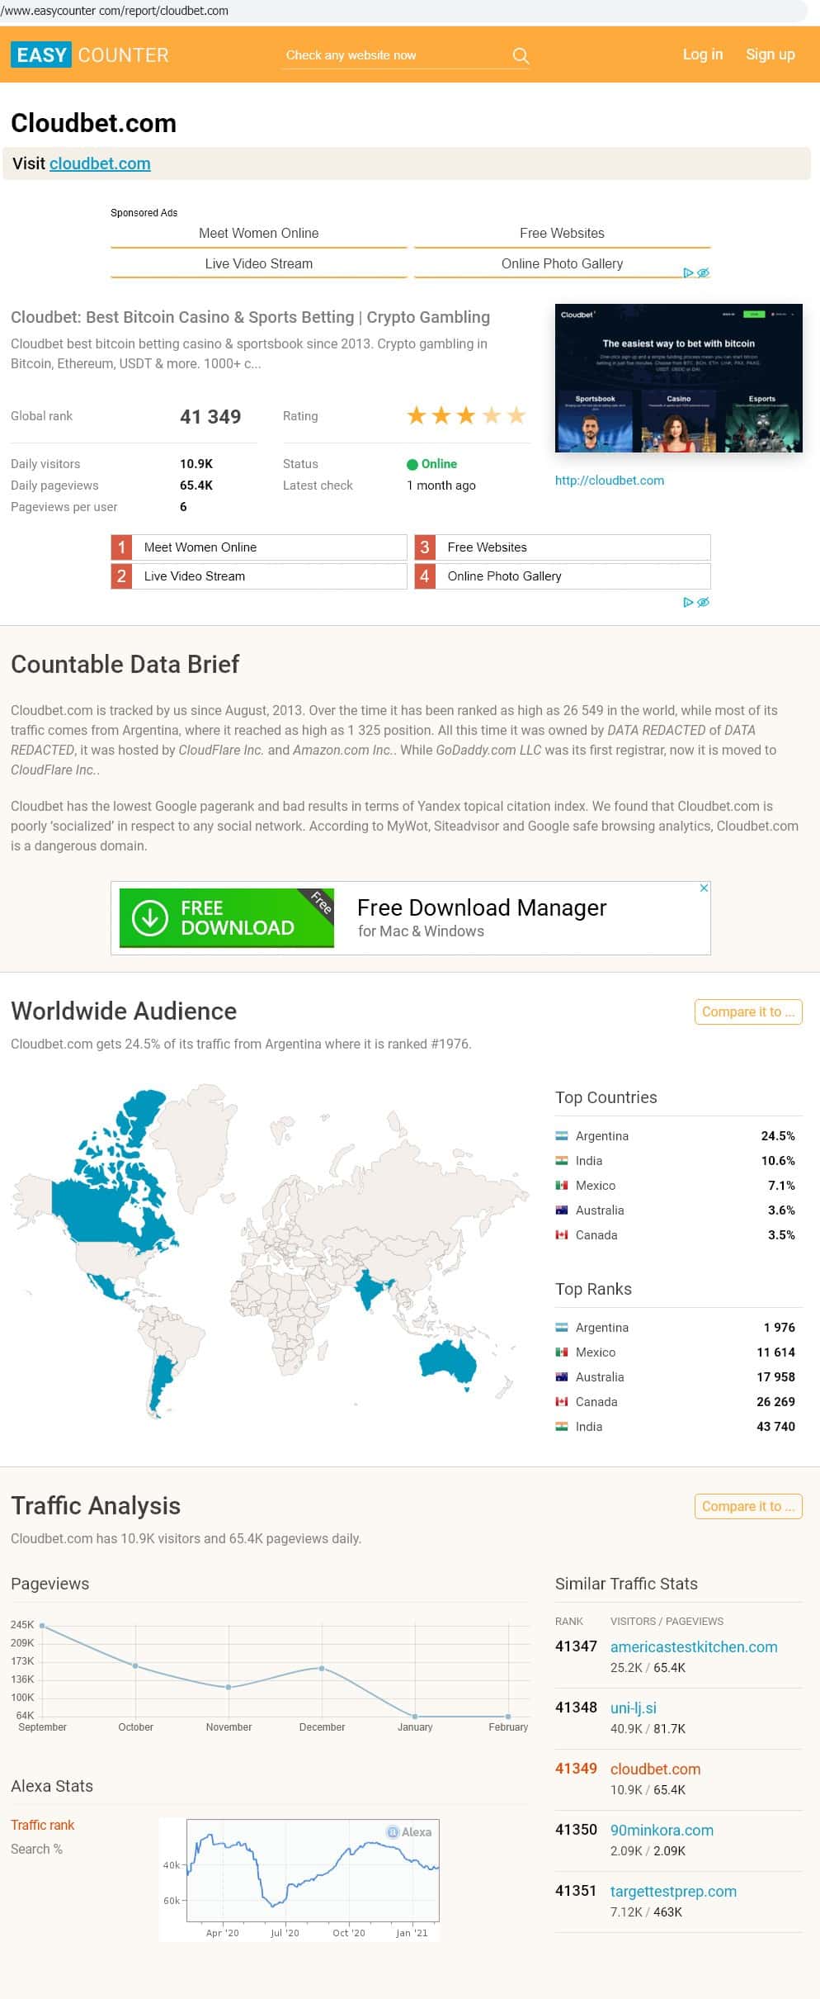This screenshot has width=820, height=1999.
Task: Click the September point on Pageviews chart
Action: click(42, 1626)
